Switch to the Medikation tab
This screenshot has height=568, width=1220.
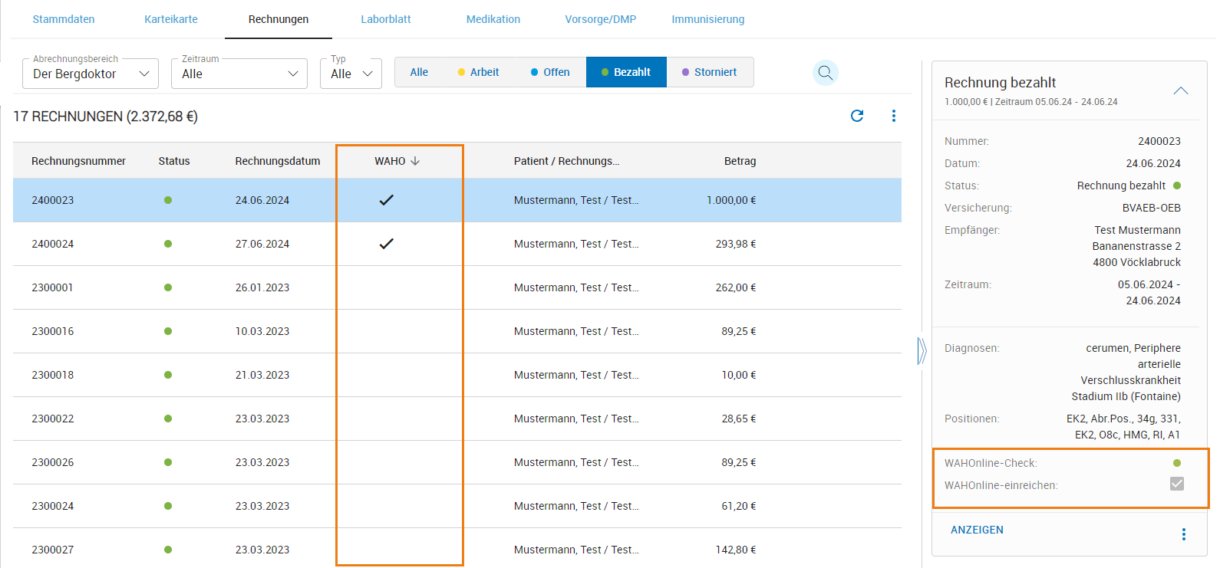point(493,19)
